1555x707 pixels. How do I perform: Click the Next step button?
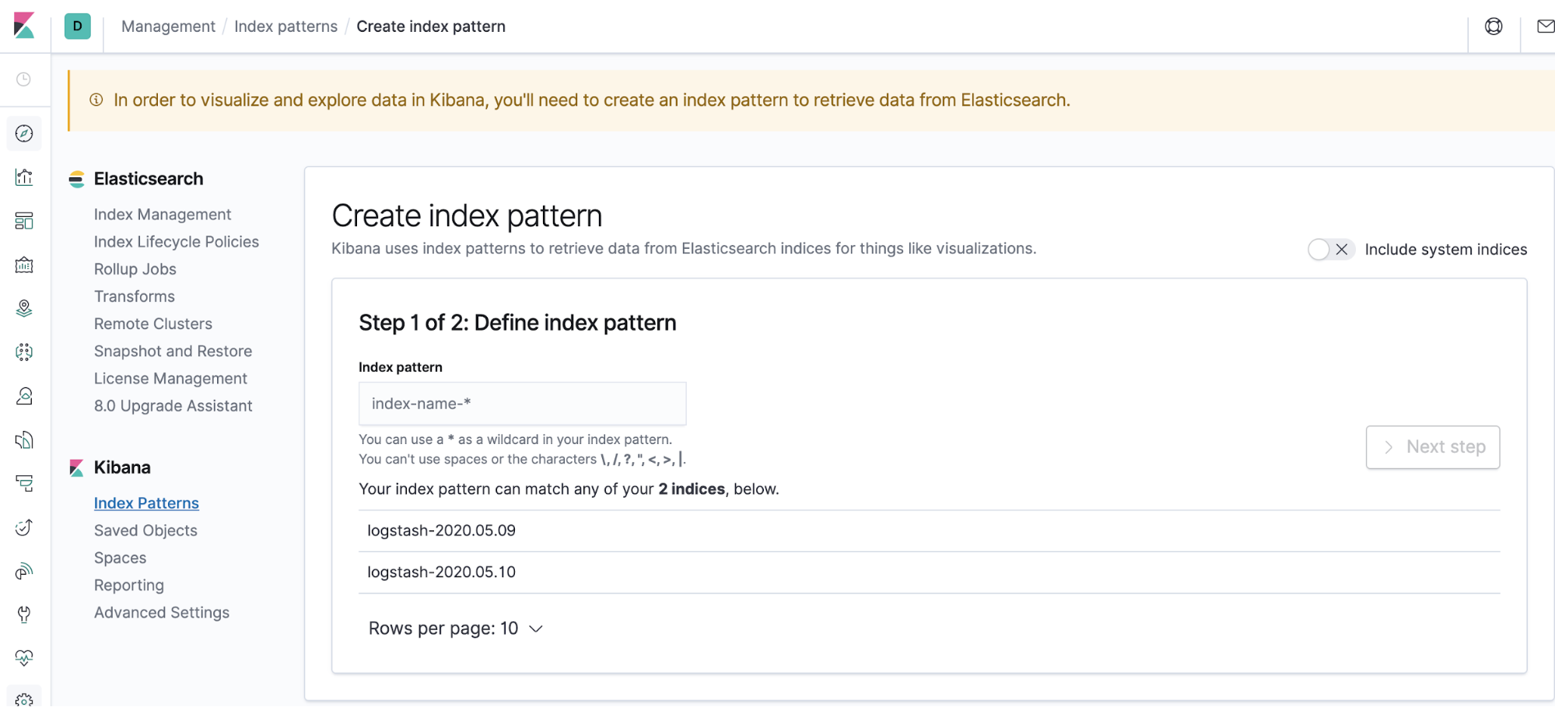point(1433,447)
